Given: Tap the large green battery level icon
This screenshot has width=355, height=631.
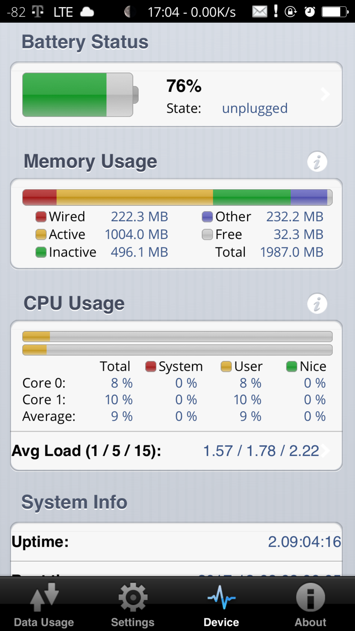Looking at the screenshot, I should (80, 95).
